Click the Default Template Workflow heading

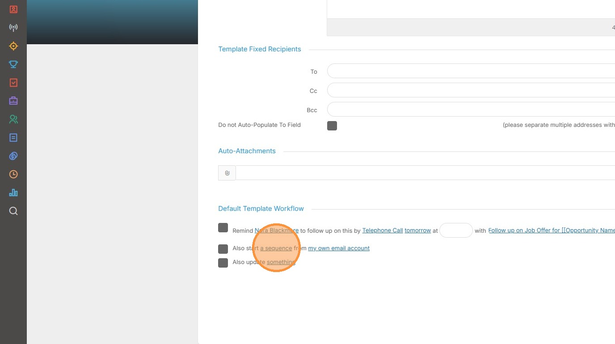point(261,209)
